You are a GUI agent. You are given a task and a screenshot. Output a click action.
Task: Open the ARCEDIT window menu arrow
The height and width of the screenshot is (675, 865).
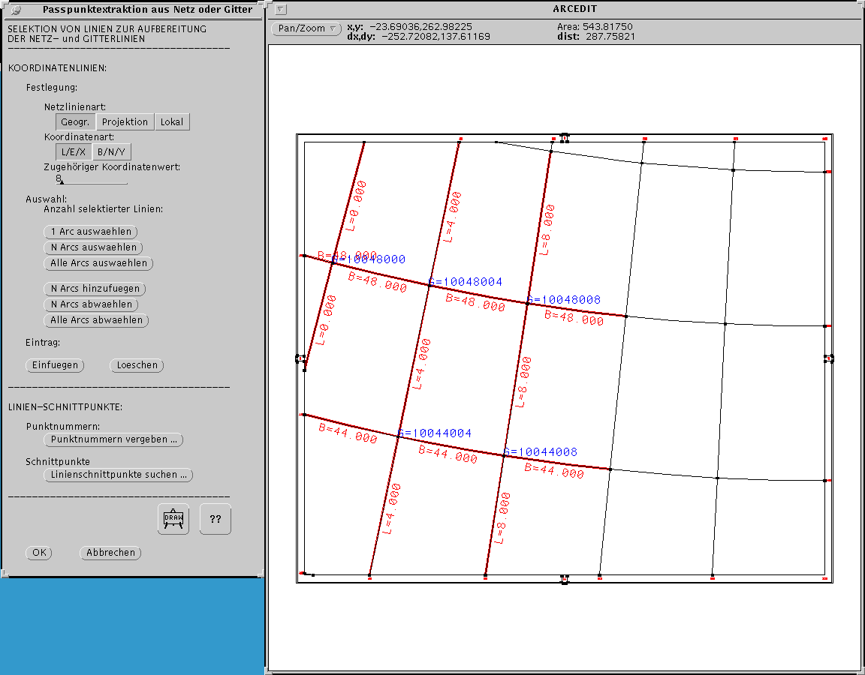tap(281, 9)
